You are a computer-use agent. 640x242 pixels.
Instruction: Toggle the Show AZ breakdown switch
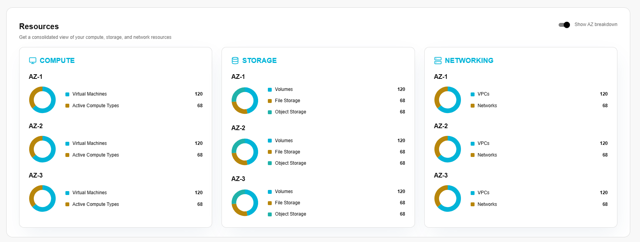pos(564,24)
